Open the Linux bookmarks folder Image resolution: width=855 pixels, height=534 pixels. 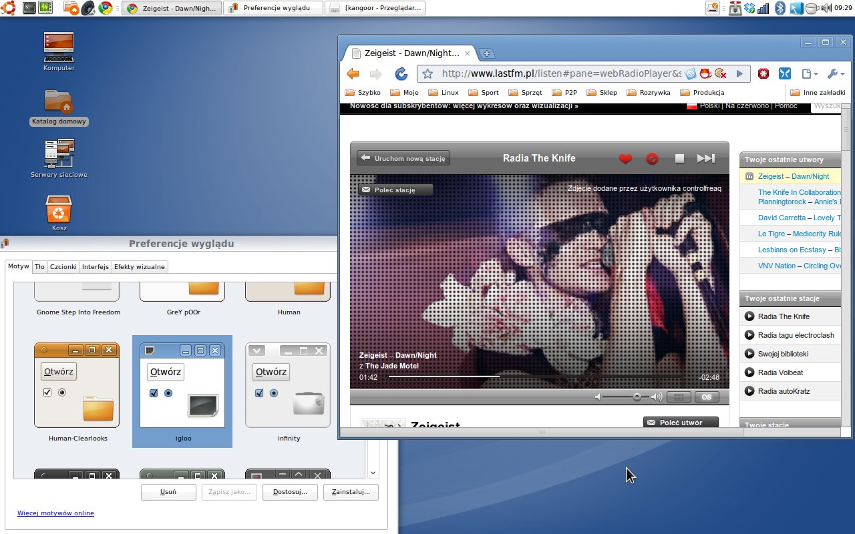tap(444, 93)
